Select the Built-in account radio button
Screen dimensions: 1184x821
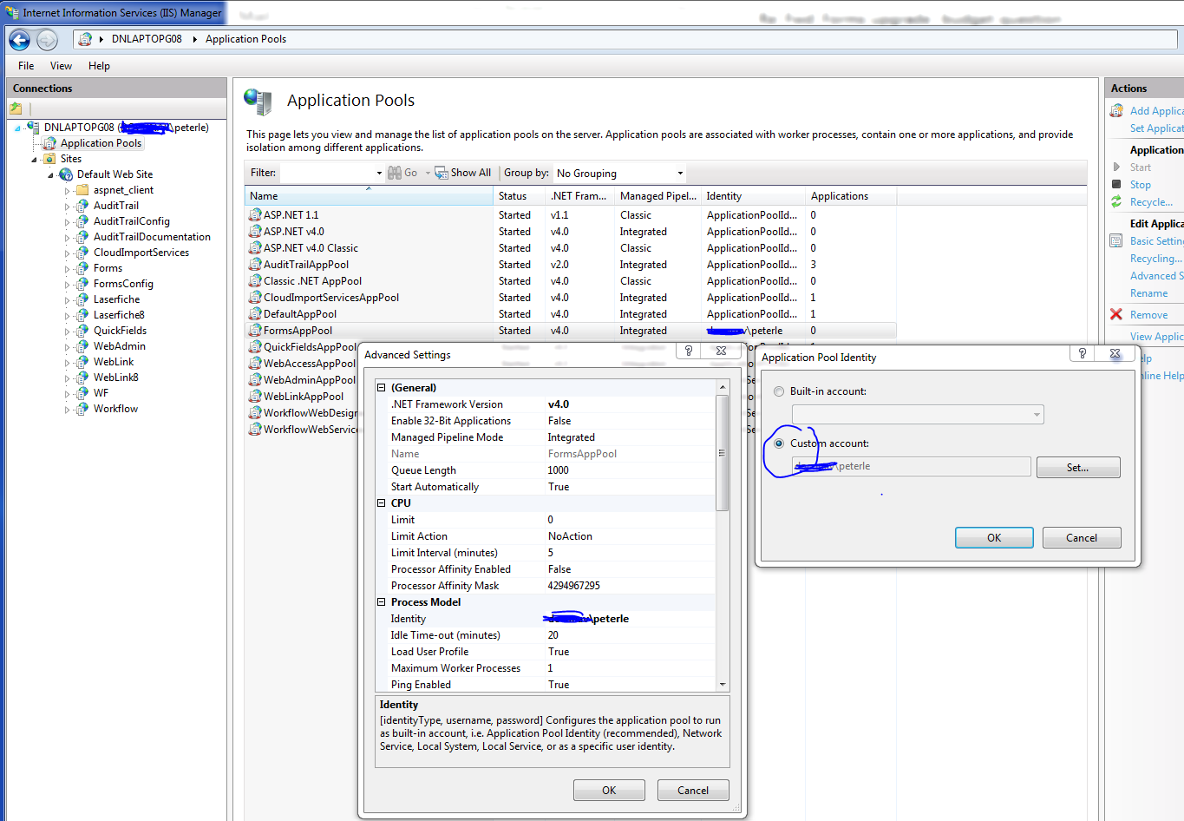(779, 391)
